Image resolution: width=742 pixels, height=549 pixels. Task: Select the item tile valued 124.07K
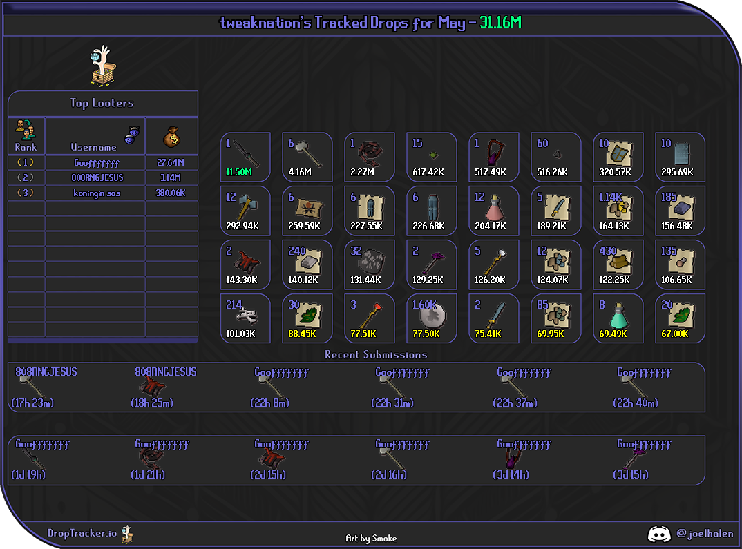555,264
